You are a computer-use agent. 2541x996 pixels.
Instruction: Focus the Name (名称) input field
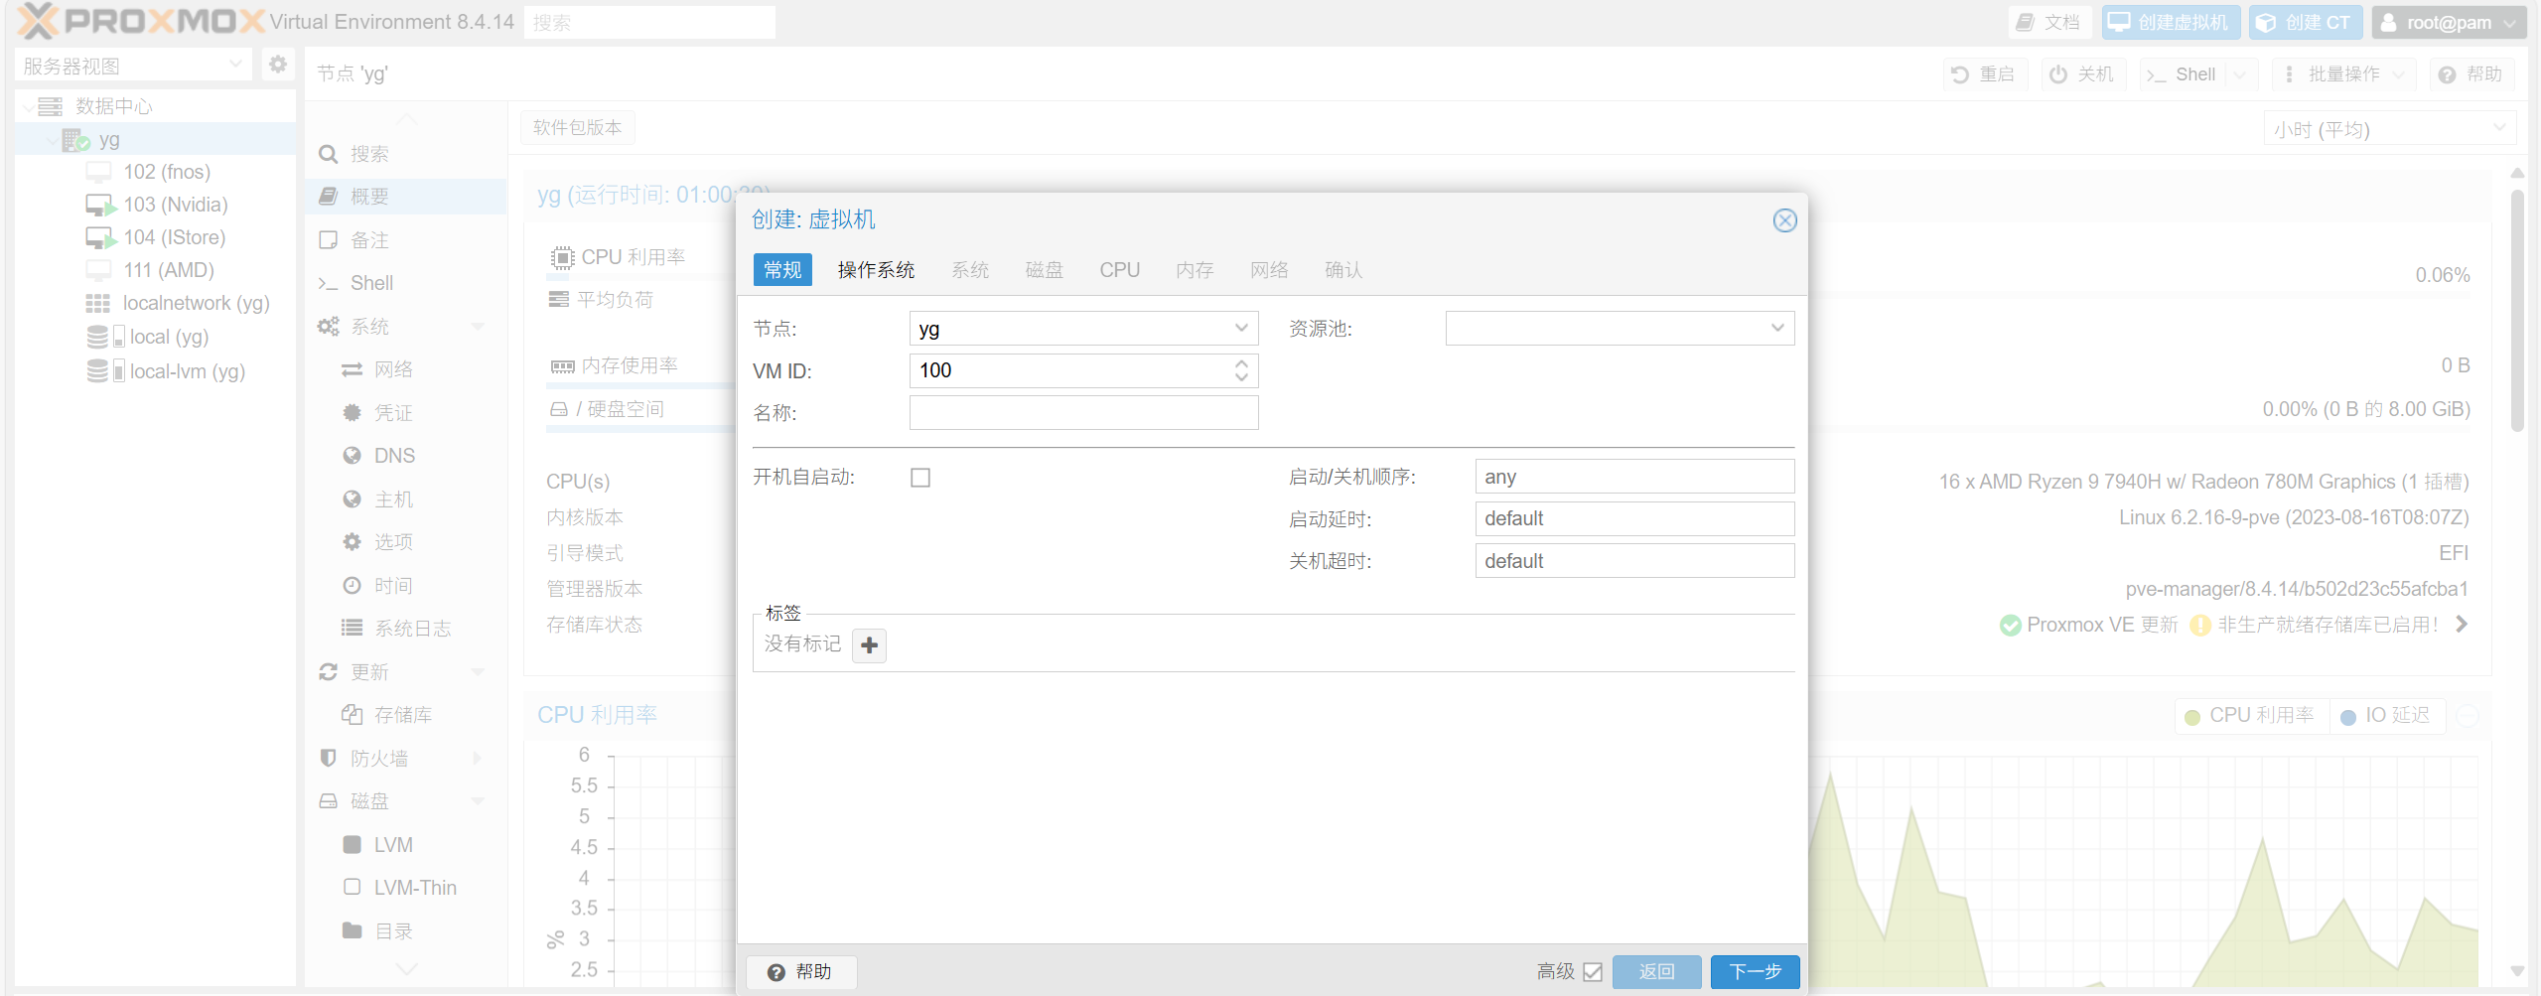(x=1083, y=413)
